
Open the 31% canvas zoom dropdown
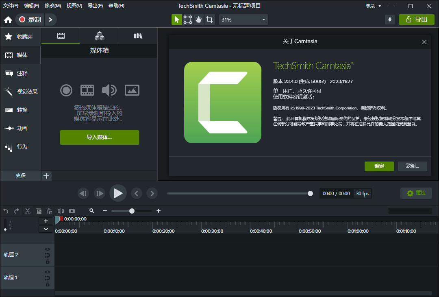(x=243, y=20)
